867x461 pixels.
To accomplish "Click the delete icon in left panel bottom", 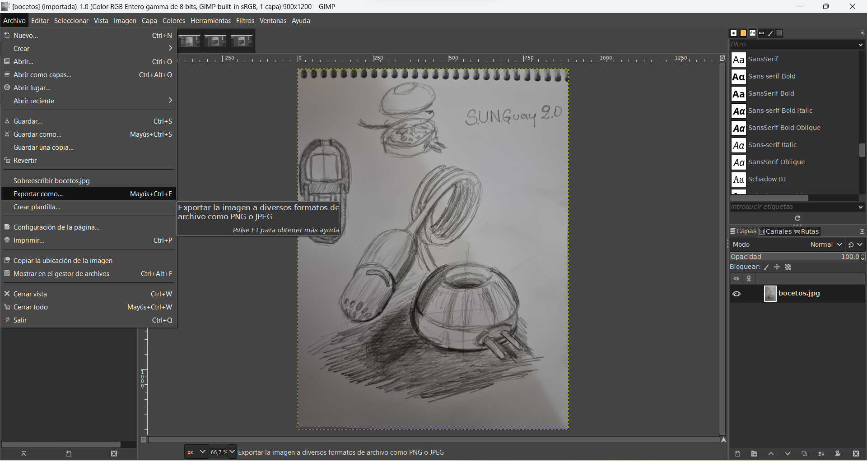I will (114, 454).
